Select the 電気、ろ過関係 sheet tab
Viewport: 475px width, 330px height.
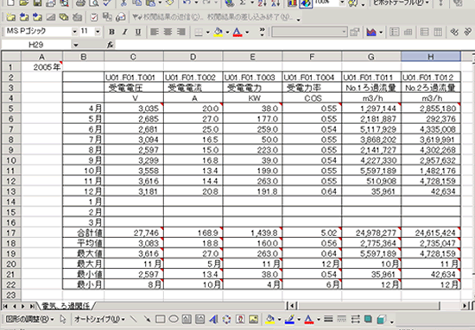[x=66, y=306]
